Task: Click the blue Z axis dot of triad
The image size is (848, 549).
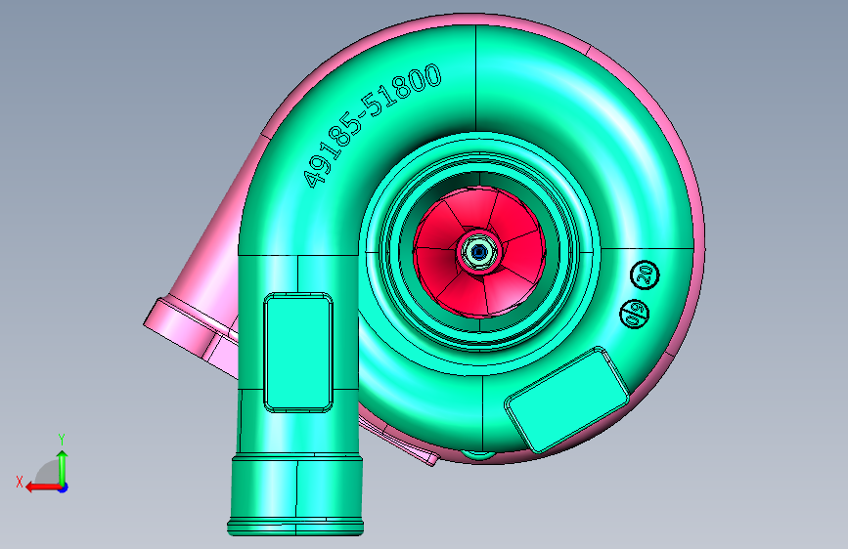Action: pyautogui.click(x=64, y=487)
